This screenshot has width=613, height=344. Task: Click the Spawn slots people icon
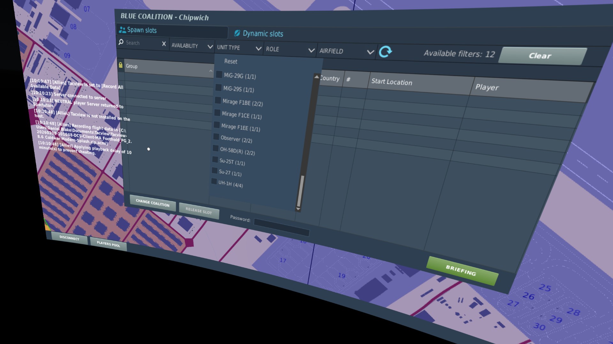pos(122,30)
